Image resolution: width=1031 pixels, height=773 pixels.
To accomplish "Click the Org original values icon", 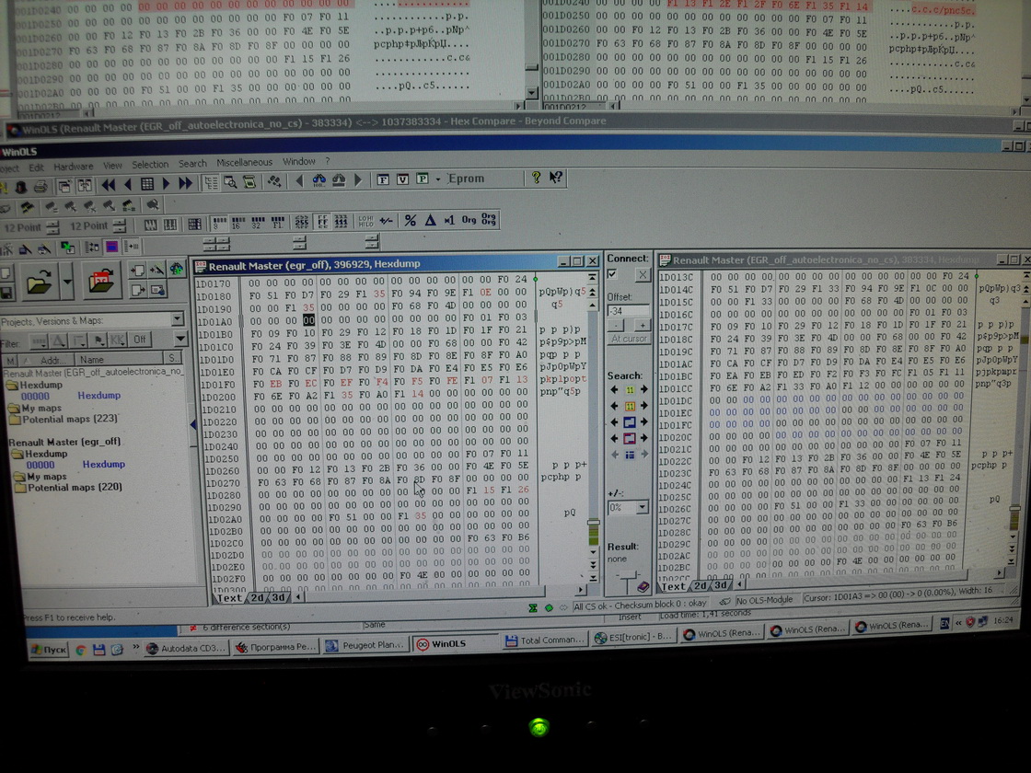I will pos(469,221).
